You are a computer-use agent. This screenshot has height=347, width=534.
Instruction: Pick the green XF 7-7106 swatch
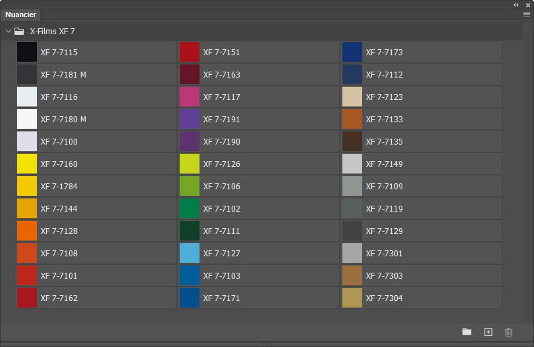[190, 186]
